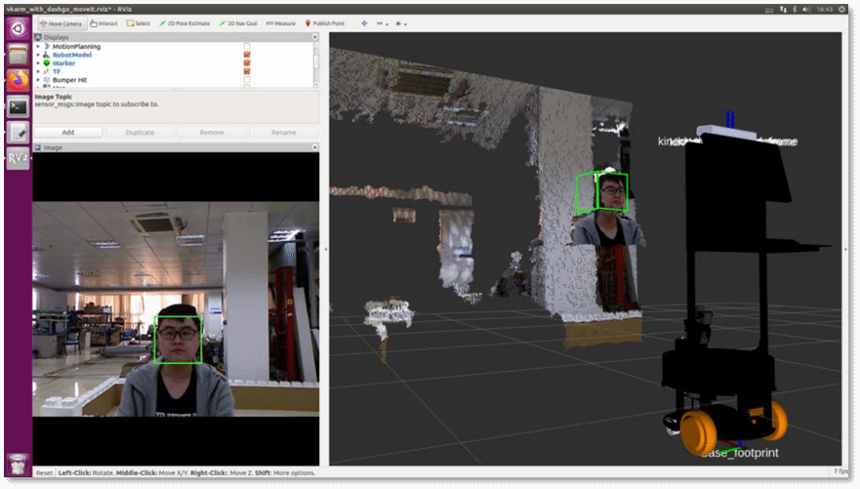
Task: Open the keyboard input indicator
Action: (x=769, y=10)
